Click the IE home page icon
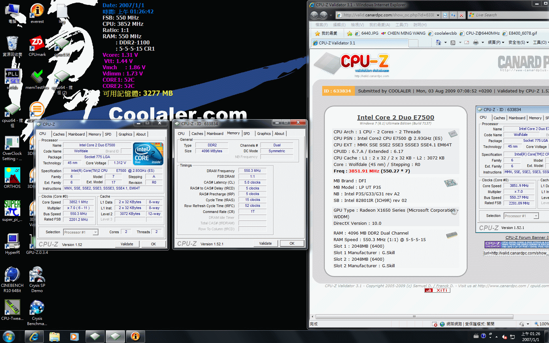 (439, 42)
